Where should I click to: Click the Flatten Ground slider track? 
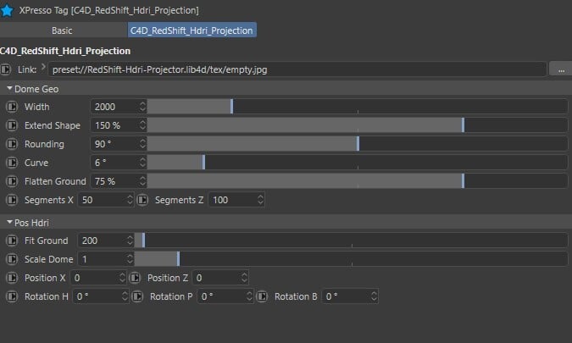pyautogui.click(x=358, y=181)
